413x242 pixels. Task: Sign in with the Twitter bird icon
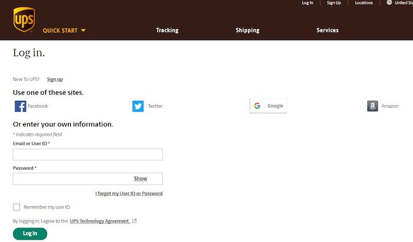coord(138,106)
